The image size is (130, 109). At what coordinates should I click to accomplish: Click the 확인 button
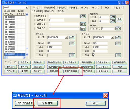coord(96,103)
